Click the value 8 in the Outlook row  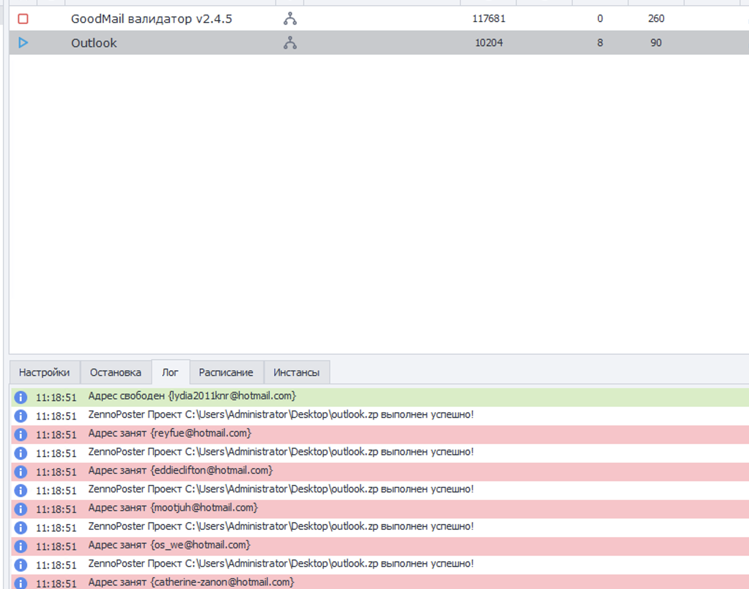click(600, 43)
